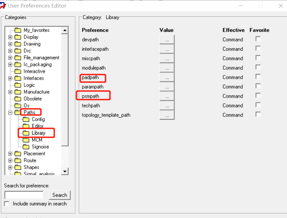Click the categories tree scrollbar thumb

[x=65, y=90]
